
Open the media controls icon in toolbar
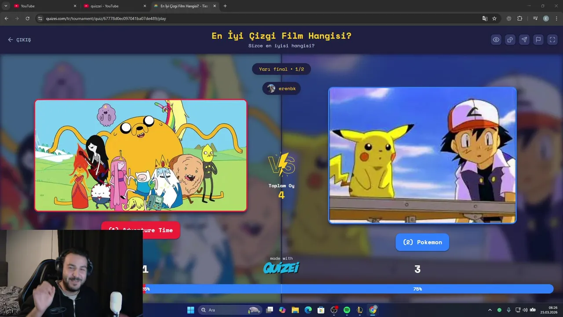tap(535, 18)
